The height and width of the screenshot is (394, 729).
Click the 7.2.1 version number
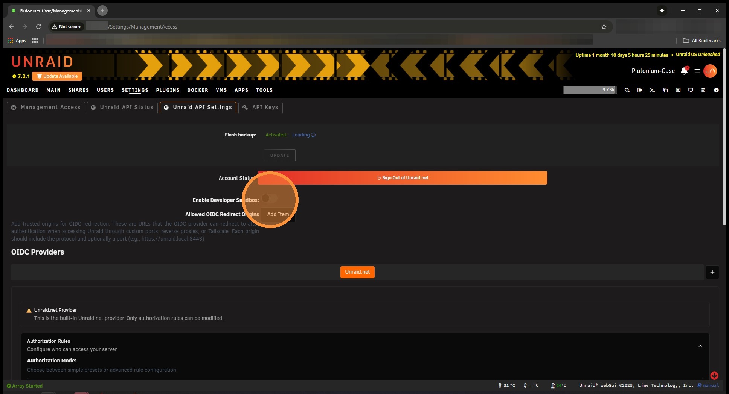[x=24, y=76]
